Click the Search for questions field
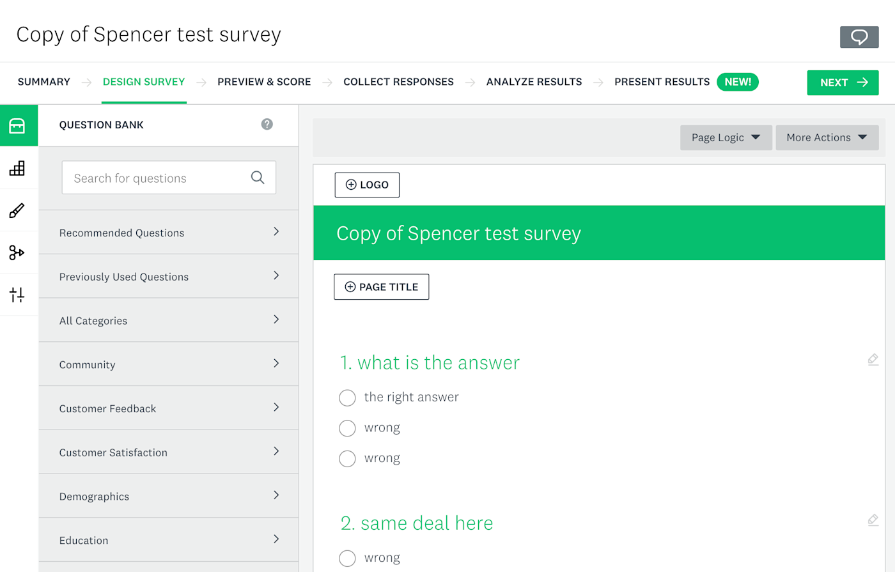The image size is (895, 572). tap(160, 178)
